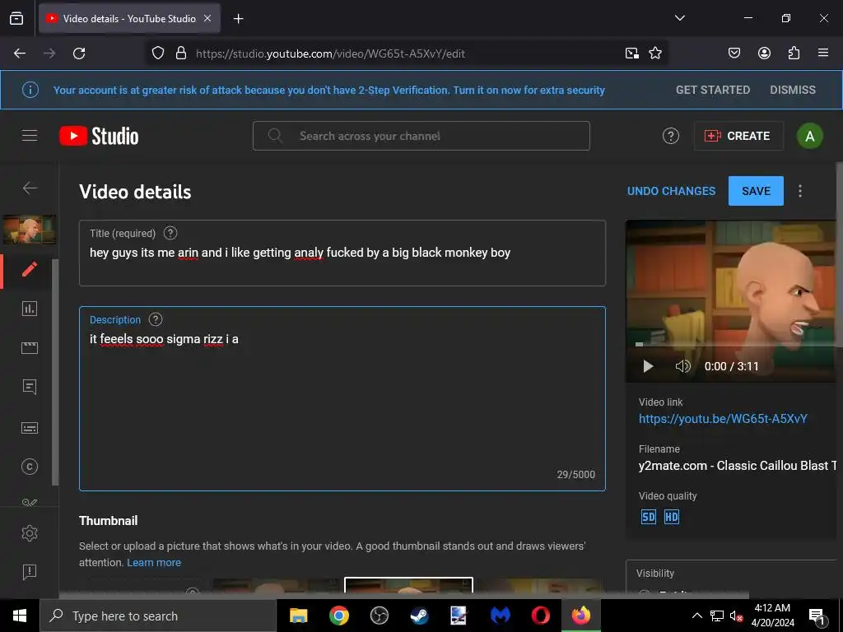The image size is (843, 632).
Task: Click the Description help question mark
Action: click(156, 320)
